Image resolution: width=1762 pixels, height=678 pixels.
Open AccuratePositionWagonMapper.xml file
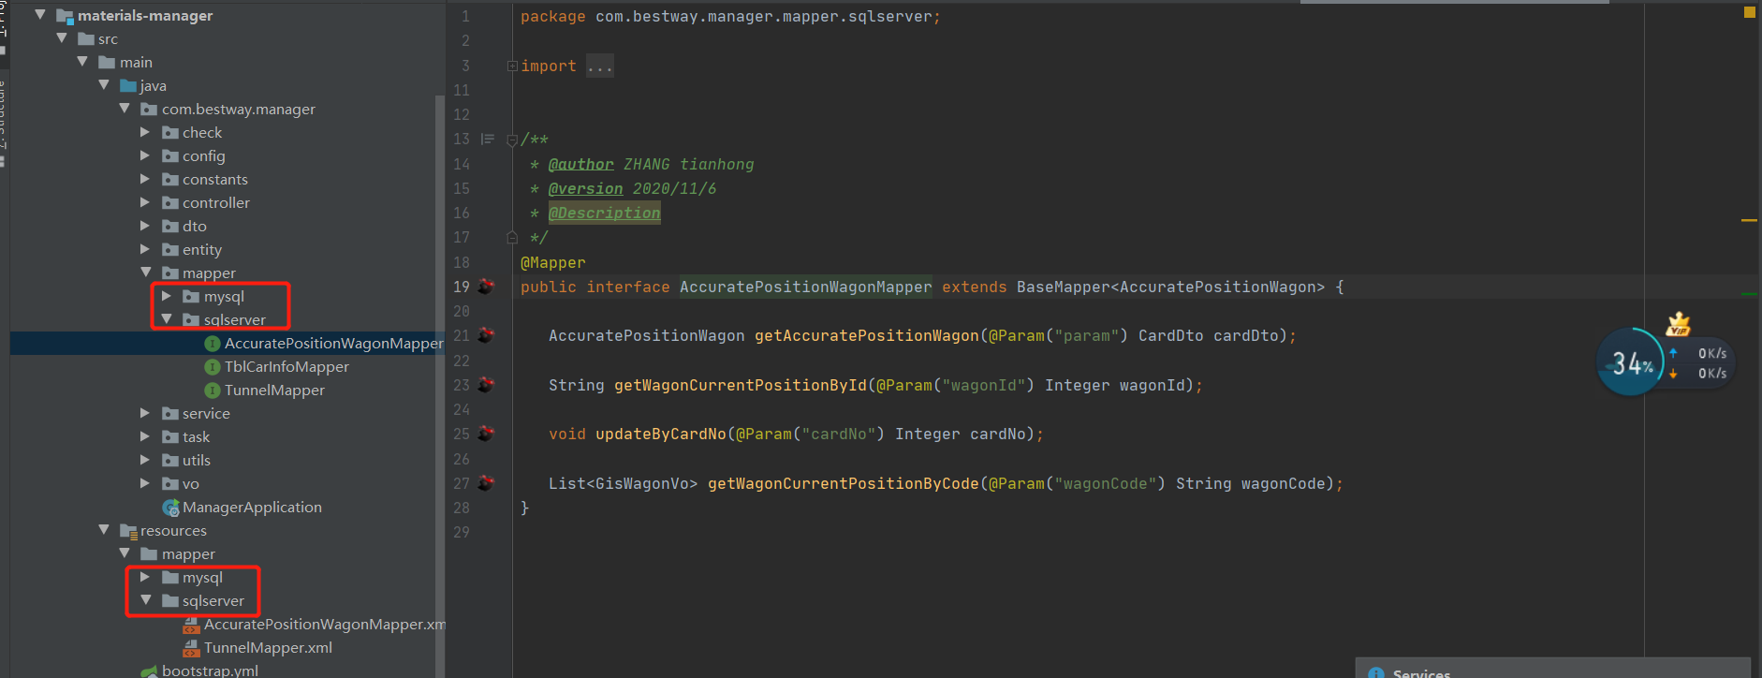pos(325,624)
